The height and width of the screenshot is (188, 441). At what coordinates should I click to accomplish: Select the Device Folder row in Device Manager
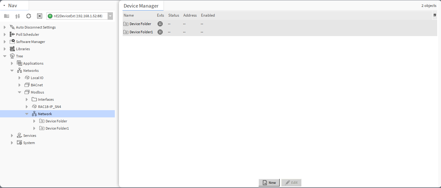coord(140,24)
